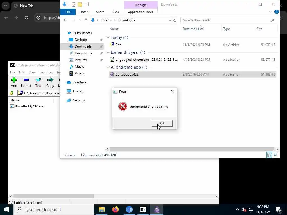
Task: Open Windows Start menu
Action: pos(7,209)
